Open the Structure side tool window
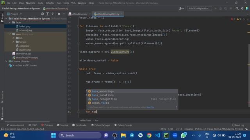The height and width of the screenshot is (140, 250). (x=2, y=97)
